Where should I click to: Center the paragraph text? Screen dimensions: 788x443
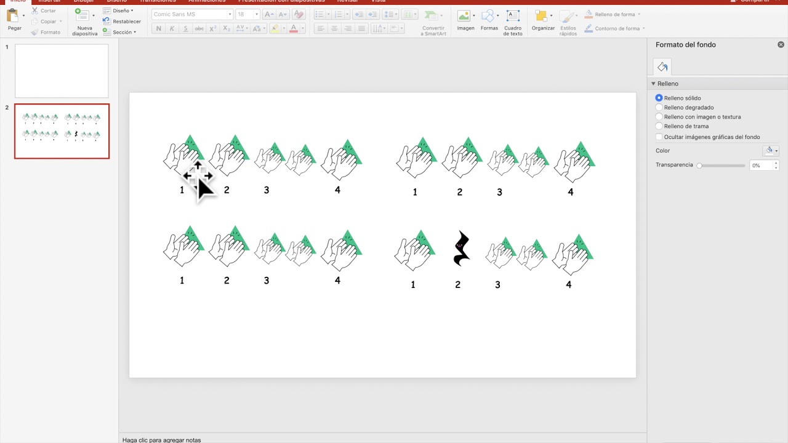(334, 28)
